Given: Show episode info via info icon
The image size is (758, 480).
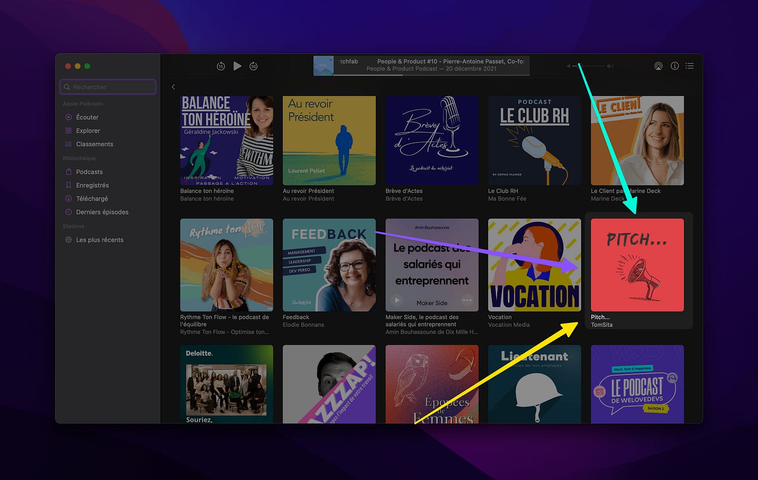Looking at the screenshot, I should 675,66.
